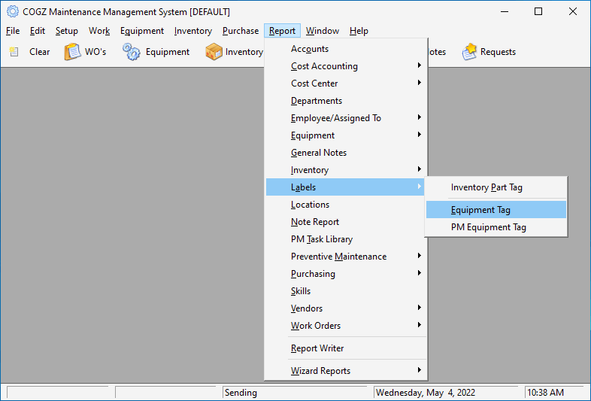Select Note Report entry
The image size is (591, 401).
[346, 222]
